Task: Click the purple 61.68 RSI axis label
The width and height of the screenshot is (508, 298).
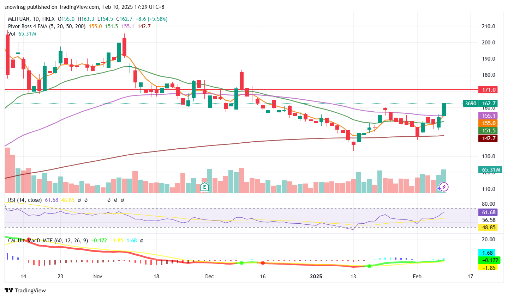Action: tap(488, 212)
